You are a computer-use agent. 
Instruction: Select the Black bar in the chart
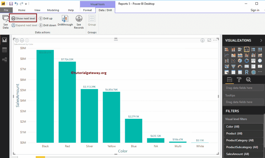[45, 96]
